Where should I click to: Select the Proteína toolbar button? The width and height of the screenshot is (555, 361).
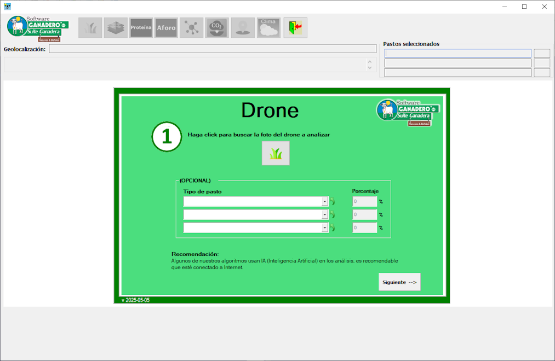click(x=141, y=28)
